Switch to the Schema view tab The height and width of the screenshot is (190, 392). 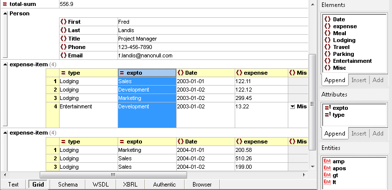(68, 185)
